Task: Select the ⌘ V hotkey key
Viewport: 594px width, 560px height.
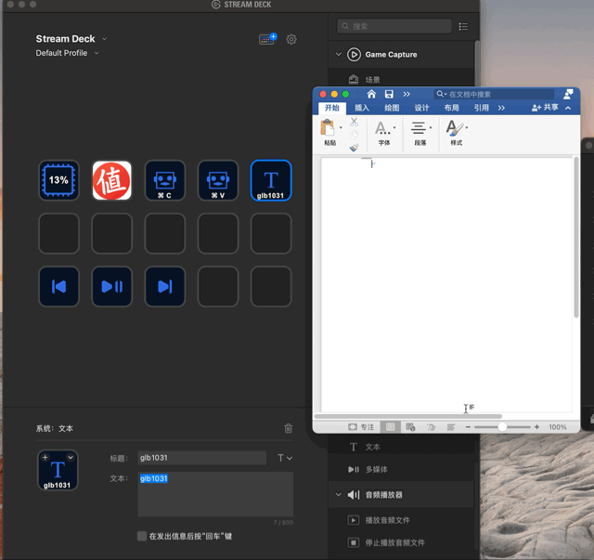Action: [218, 180]
